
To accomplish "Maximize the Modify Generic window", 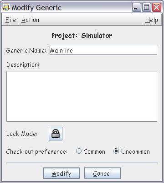I will 146,7.
